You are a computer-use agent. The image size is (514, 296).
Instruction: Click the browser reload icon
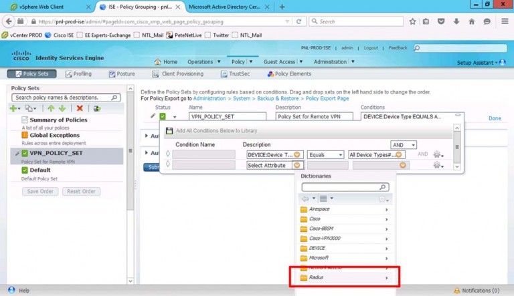(x=298, y=21)
